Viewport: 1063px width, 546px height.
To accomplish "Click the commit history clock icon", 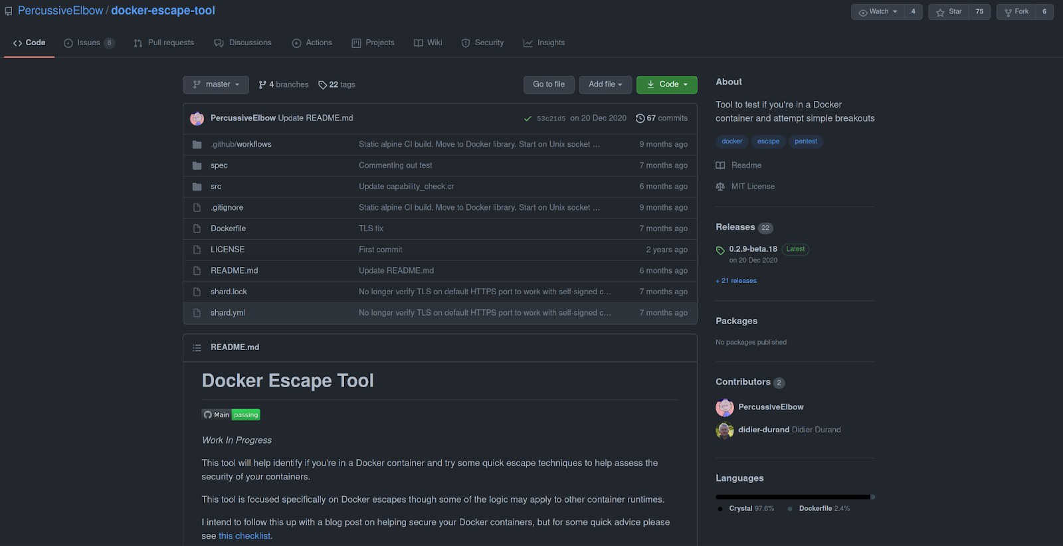I will pos(640,118).
